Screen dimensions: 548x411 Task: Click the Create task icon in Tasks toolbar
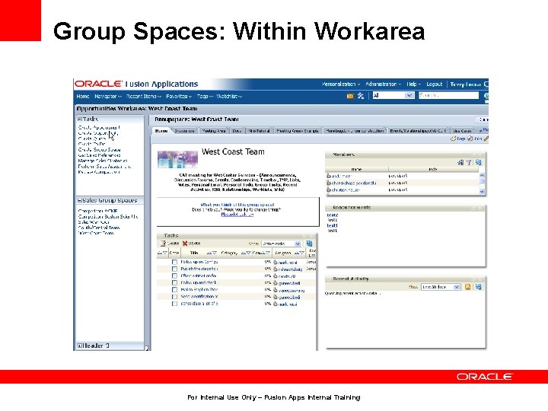point(163,244)
